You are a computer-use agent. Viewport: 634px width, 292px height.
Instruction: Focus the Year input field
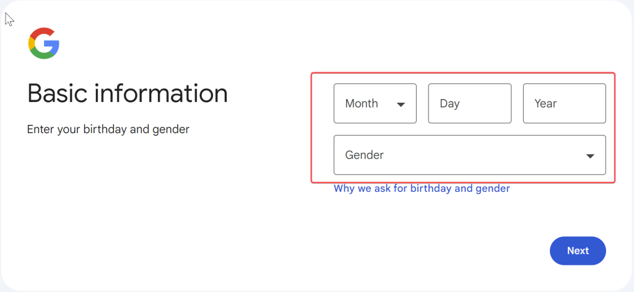565,103
